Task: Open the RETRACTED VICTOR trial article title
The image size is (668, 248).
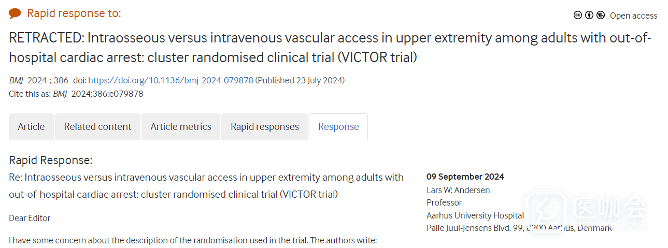Action: pyautogui.click(x=330, y=48)
